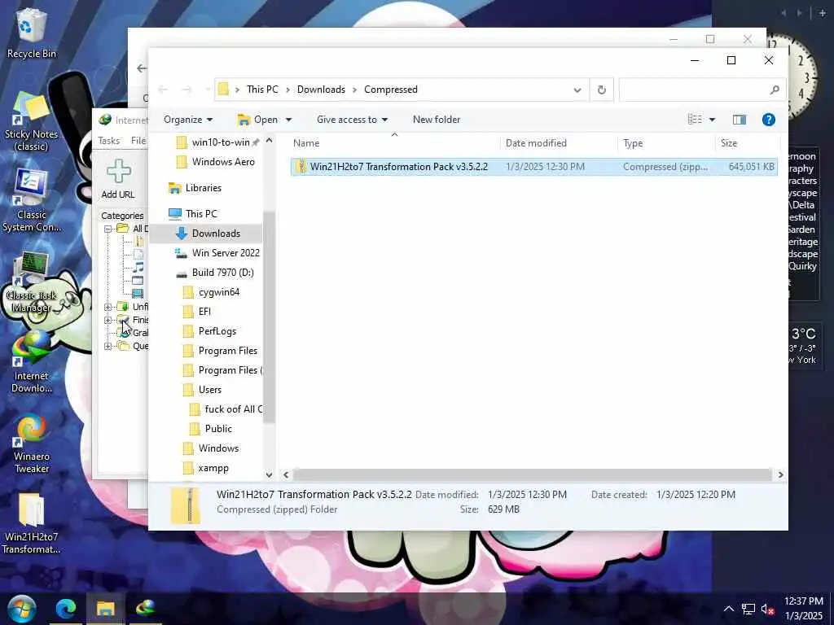This screenshot has width=834, height=625.
Task: Expand the Unfinished category tree node
Action: point(108,307)
